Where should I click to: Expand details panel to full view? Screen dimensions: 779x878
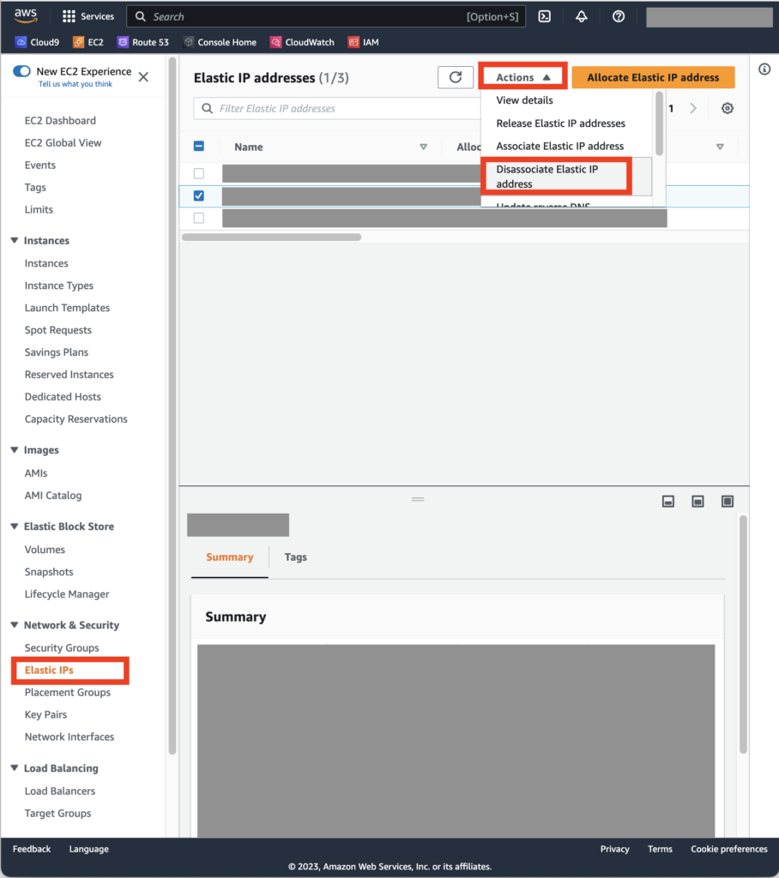click(x=728, y=501)
